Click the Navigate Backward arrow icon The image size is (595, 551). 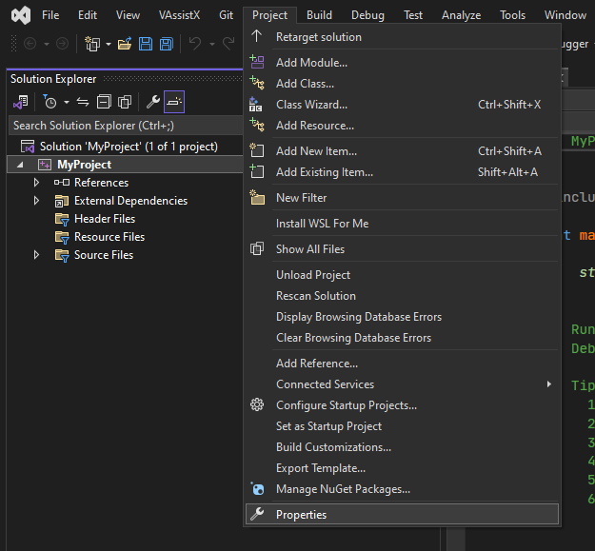pos(30,44)
